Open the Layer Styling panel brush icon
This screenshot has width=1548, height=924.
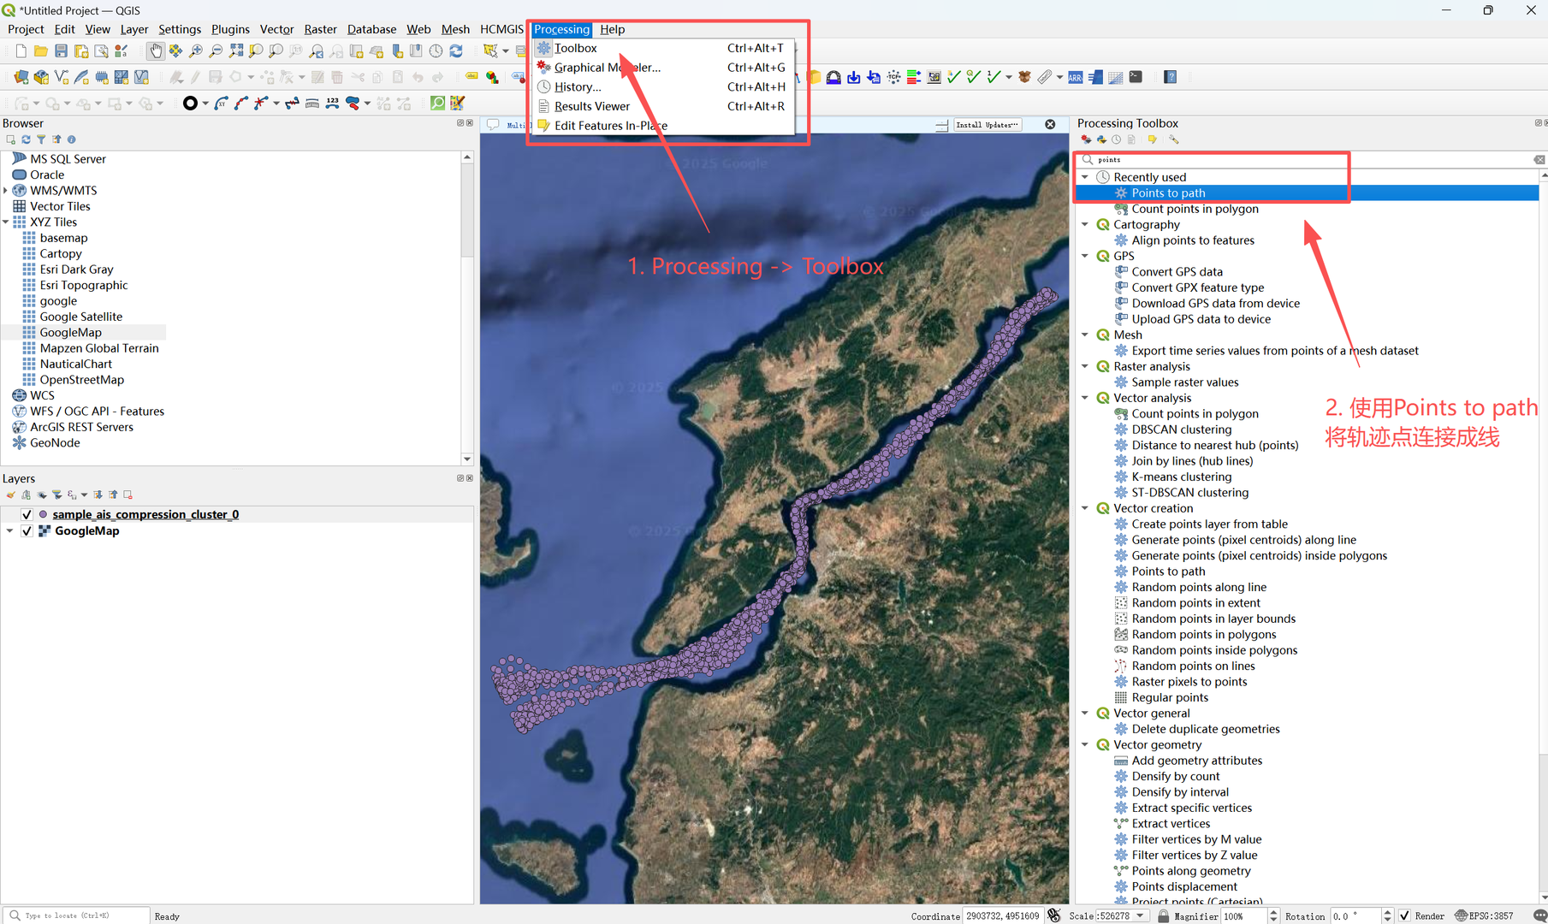(x=10, y=495)
